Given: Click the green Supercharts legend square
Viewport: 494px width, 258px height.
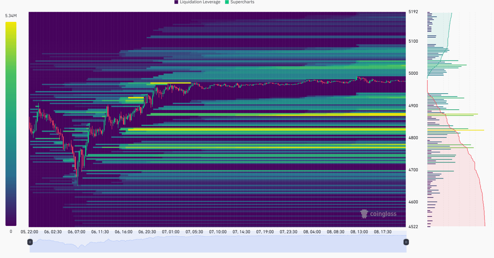Looking at the screenshot, I should 227,2.
